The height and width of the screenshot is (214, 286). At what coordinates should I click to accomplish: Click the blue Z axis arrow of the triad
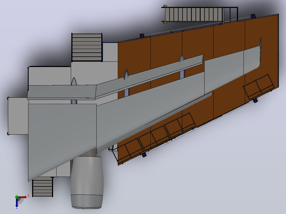[x=17, y=203]
